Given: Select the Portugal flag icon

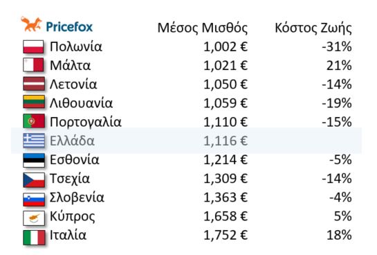Looking at the screenshot, I should click(34, 121).
